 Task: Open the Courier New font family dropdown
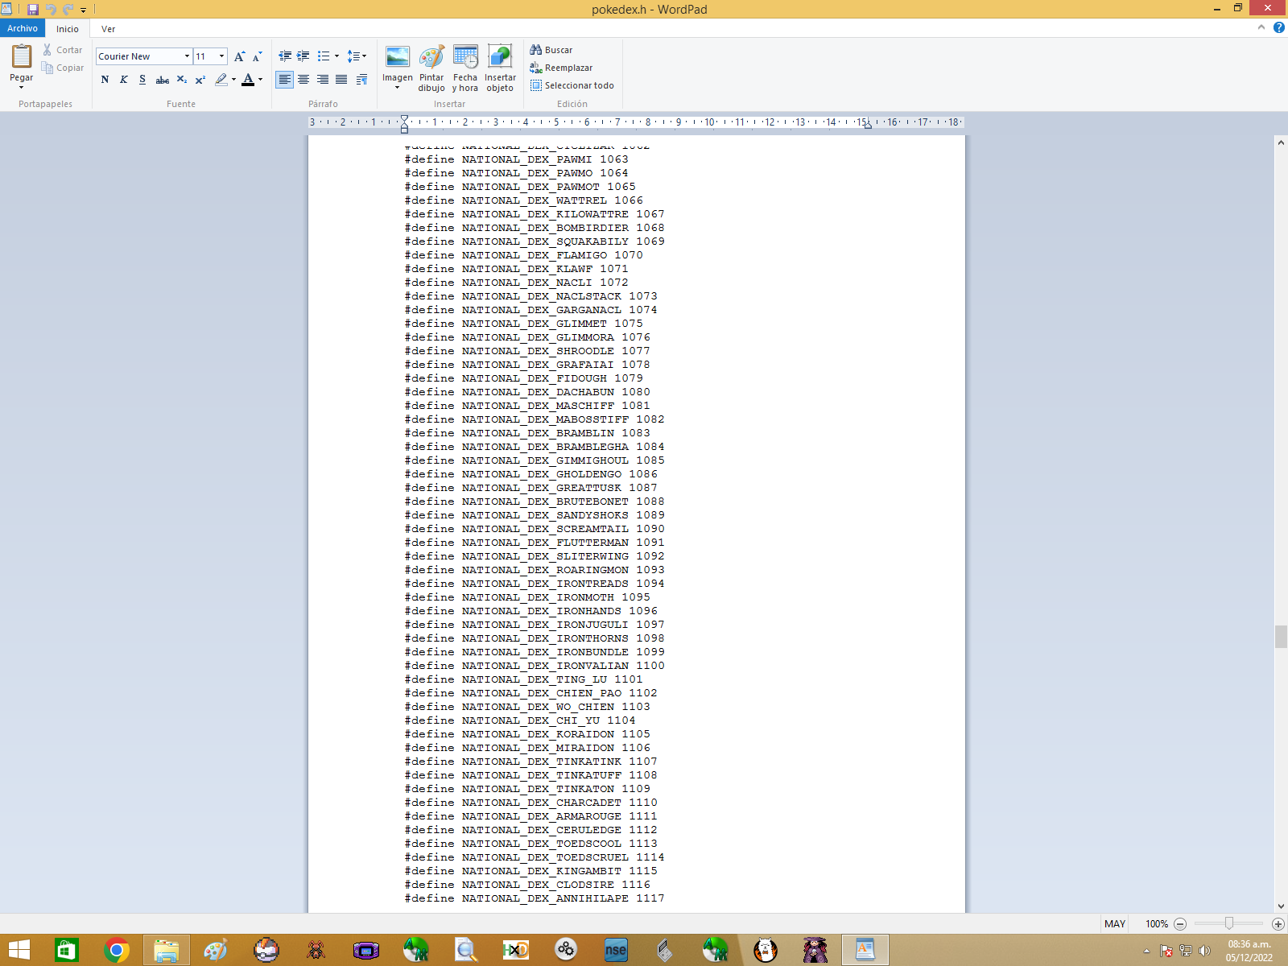187,56
